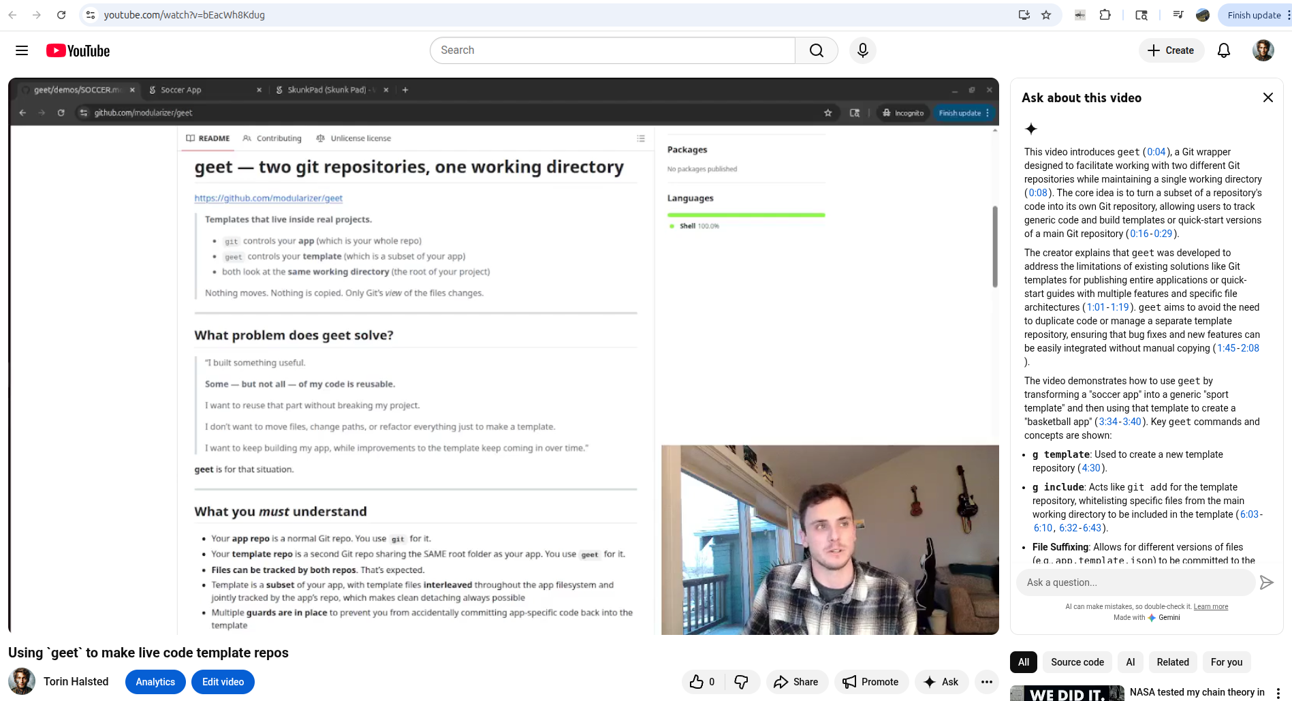
Task: Go forward in browser history
Action: [x=37, y=15]
